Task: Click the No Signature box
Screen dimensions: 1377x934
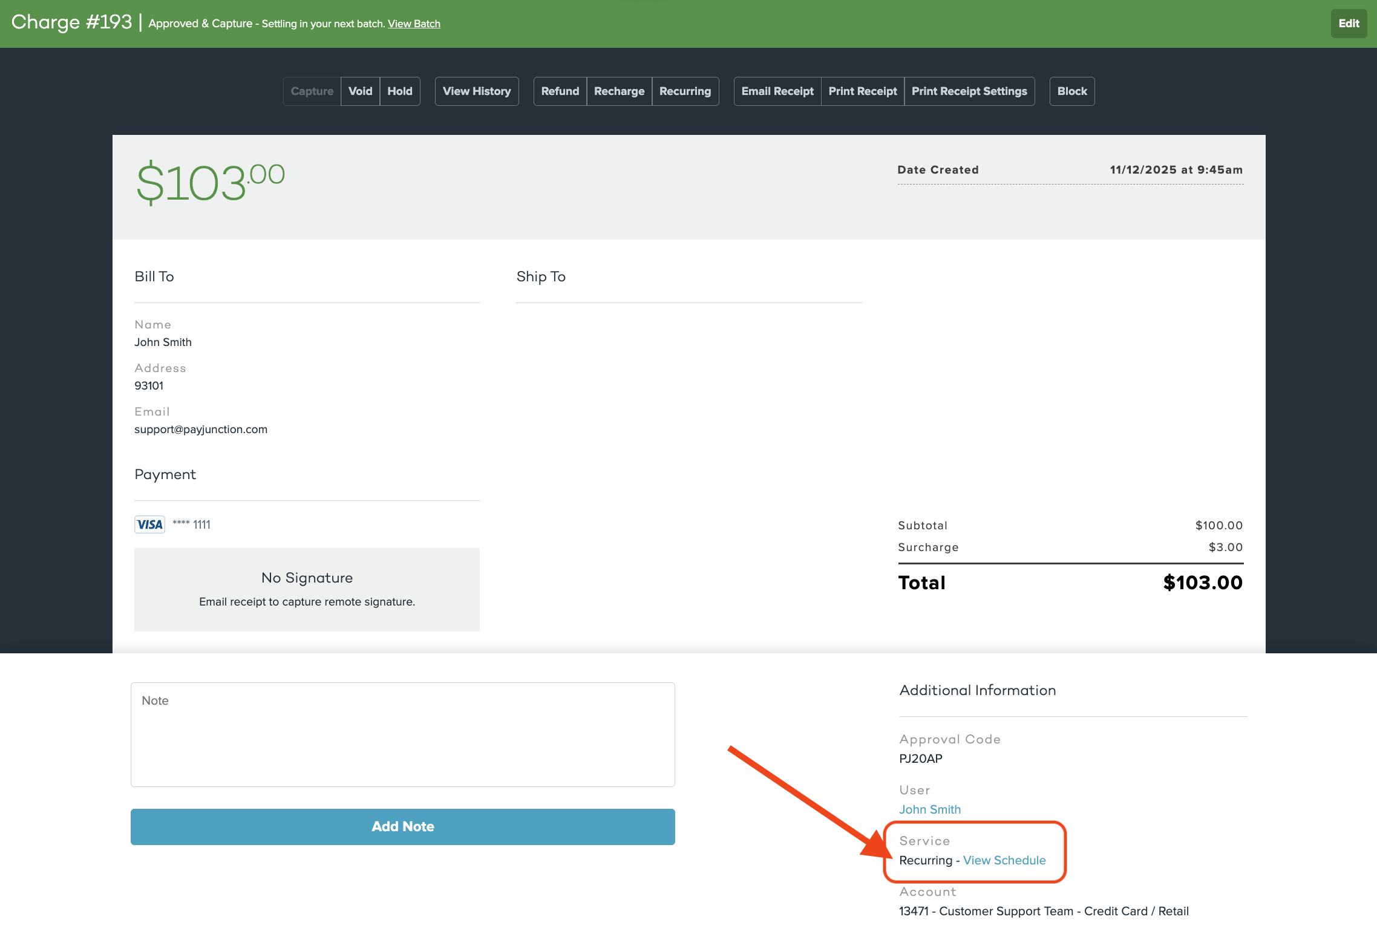Action: (x=307, y=590)
